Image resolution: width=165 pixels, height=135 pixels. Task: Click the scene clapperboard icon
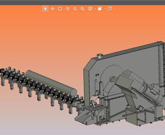(x=100, y=9)
